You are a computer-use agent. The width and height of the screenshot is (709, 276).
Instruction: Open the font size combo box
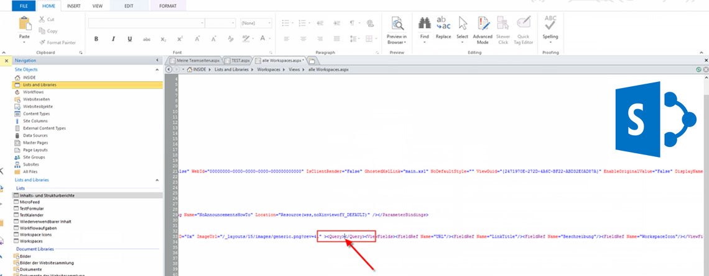click(x=221, y=23)
